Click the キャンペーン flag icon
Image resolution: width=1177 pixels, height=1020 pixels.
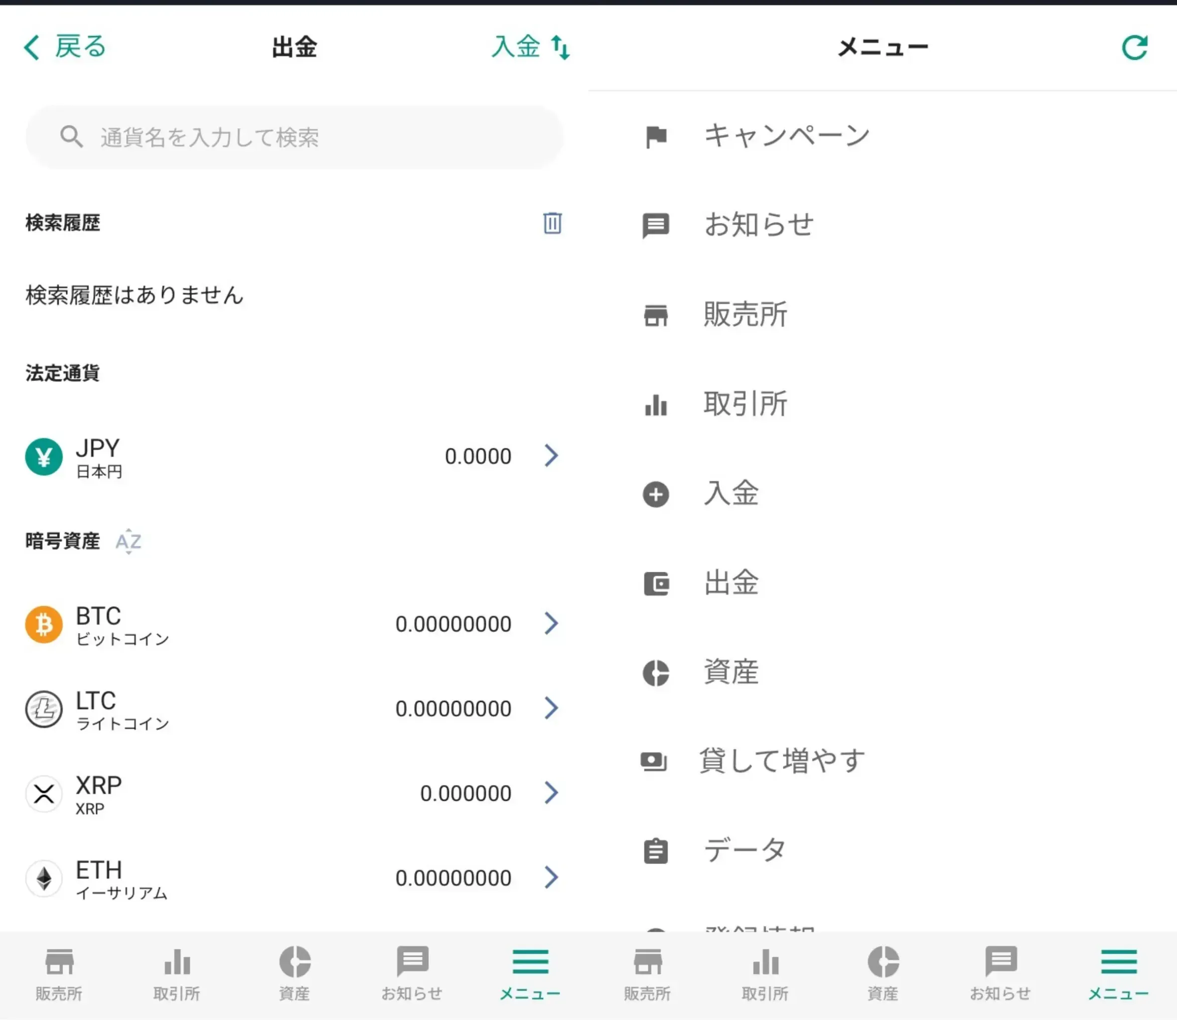pyautogui.click(x=656, y=136)
